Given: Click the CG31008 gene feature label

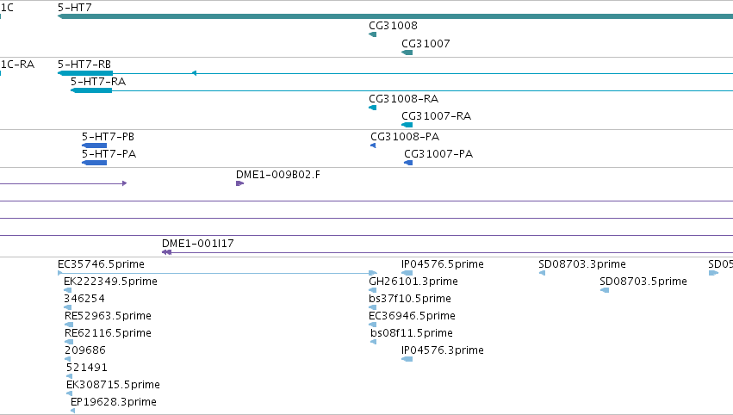Looking at the screenshot, I should [393, 26].
